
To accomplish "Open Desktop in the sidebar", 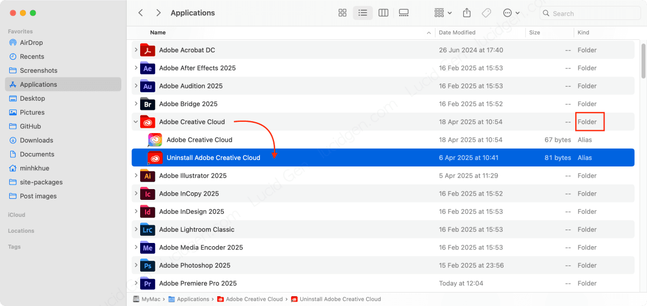I will [x=63, y=99].
